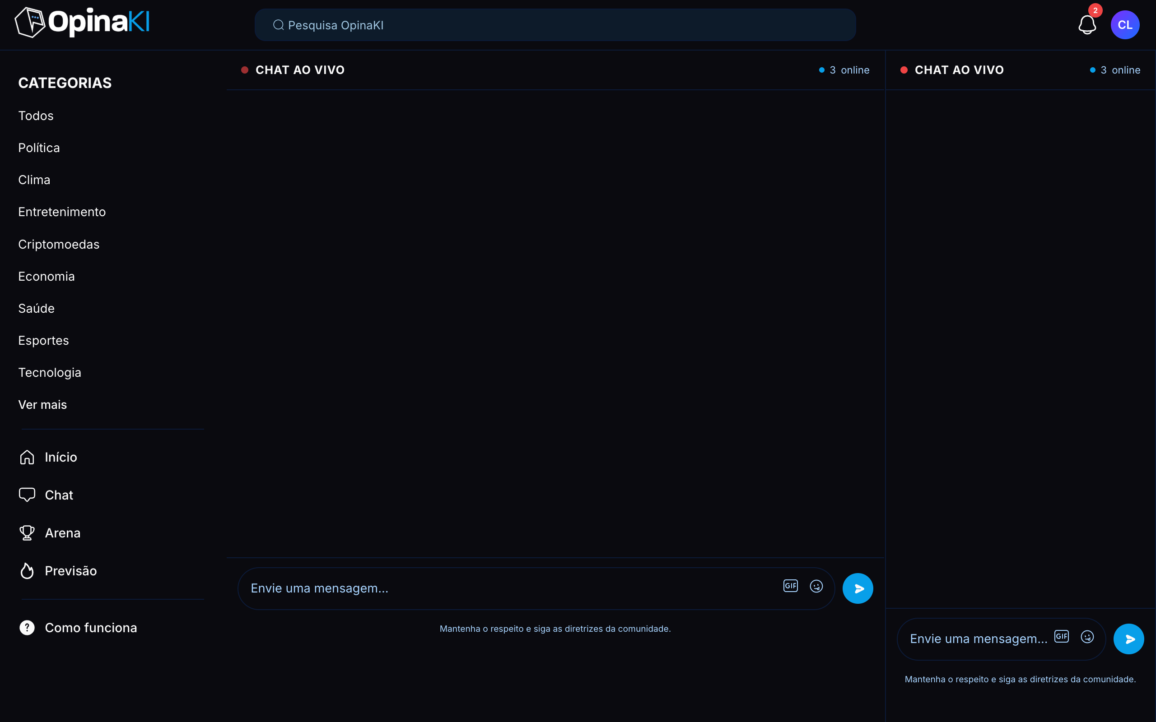Viewport: 1156px width, 722px height.
Task: Click the search magnifier icon
Action: [279, 25]
